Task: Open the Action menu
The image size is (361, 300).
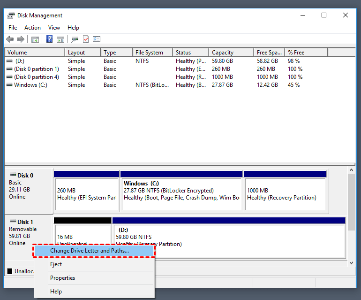Action: click(32, 28)
